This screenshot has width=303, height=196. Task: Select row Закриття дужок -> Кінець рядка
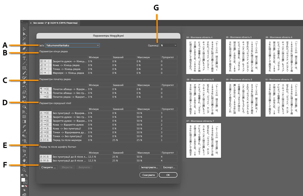pyautogui.click(x=108, y=61)
